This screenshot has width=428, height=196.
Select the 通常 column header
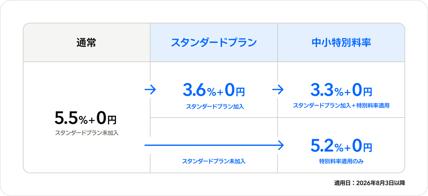point(87,43)
